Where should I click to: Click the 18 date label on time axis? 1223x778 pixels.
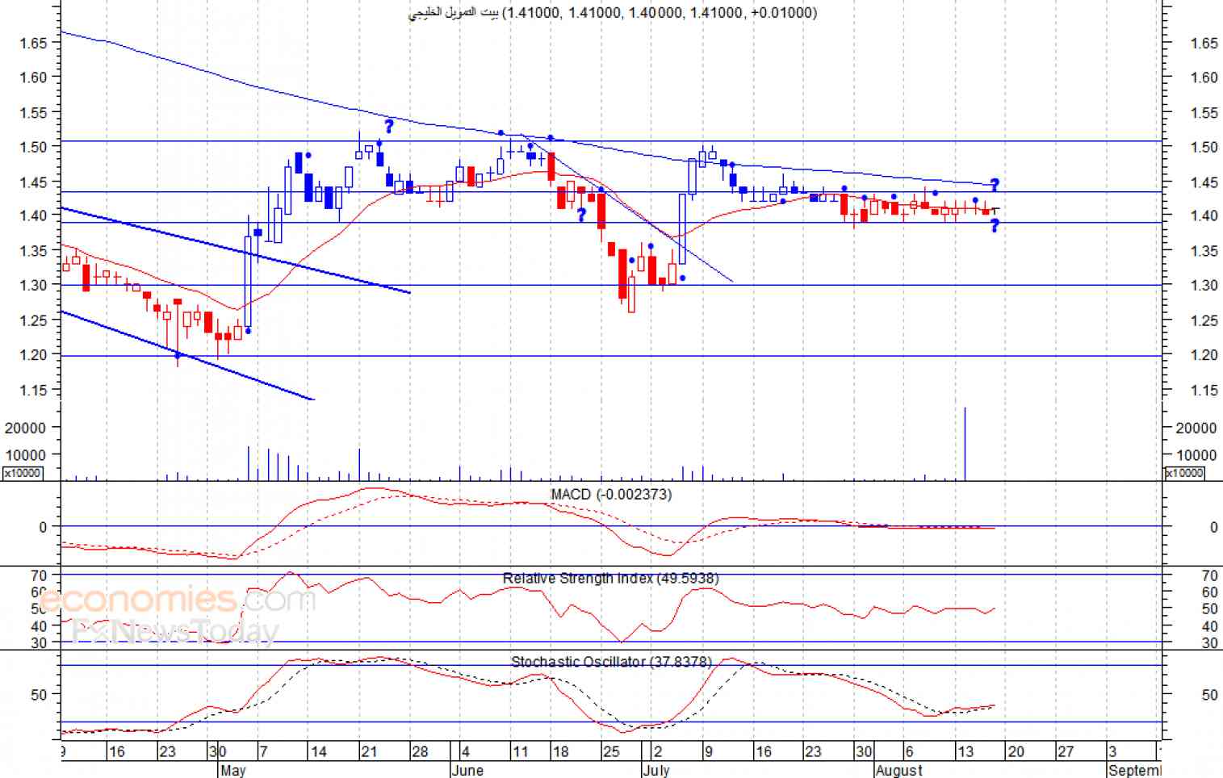(560, 751)
